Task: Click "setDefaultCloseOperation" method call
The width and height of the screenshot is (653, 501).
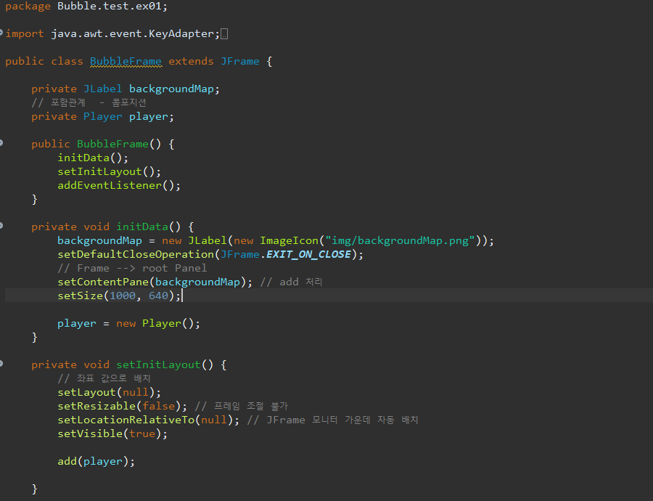Action: (136, 255)
